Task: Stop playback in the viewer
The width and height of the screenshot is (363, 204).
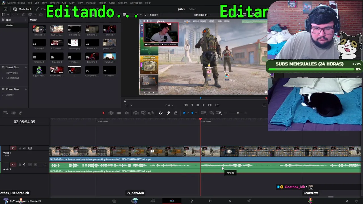Action: [x=198, y=105]
